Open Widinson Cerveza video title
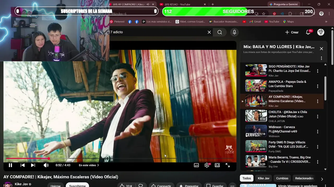 pos(283,129)
